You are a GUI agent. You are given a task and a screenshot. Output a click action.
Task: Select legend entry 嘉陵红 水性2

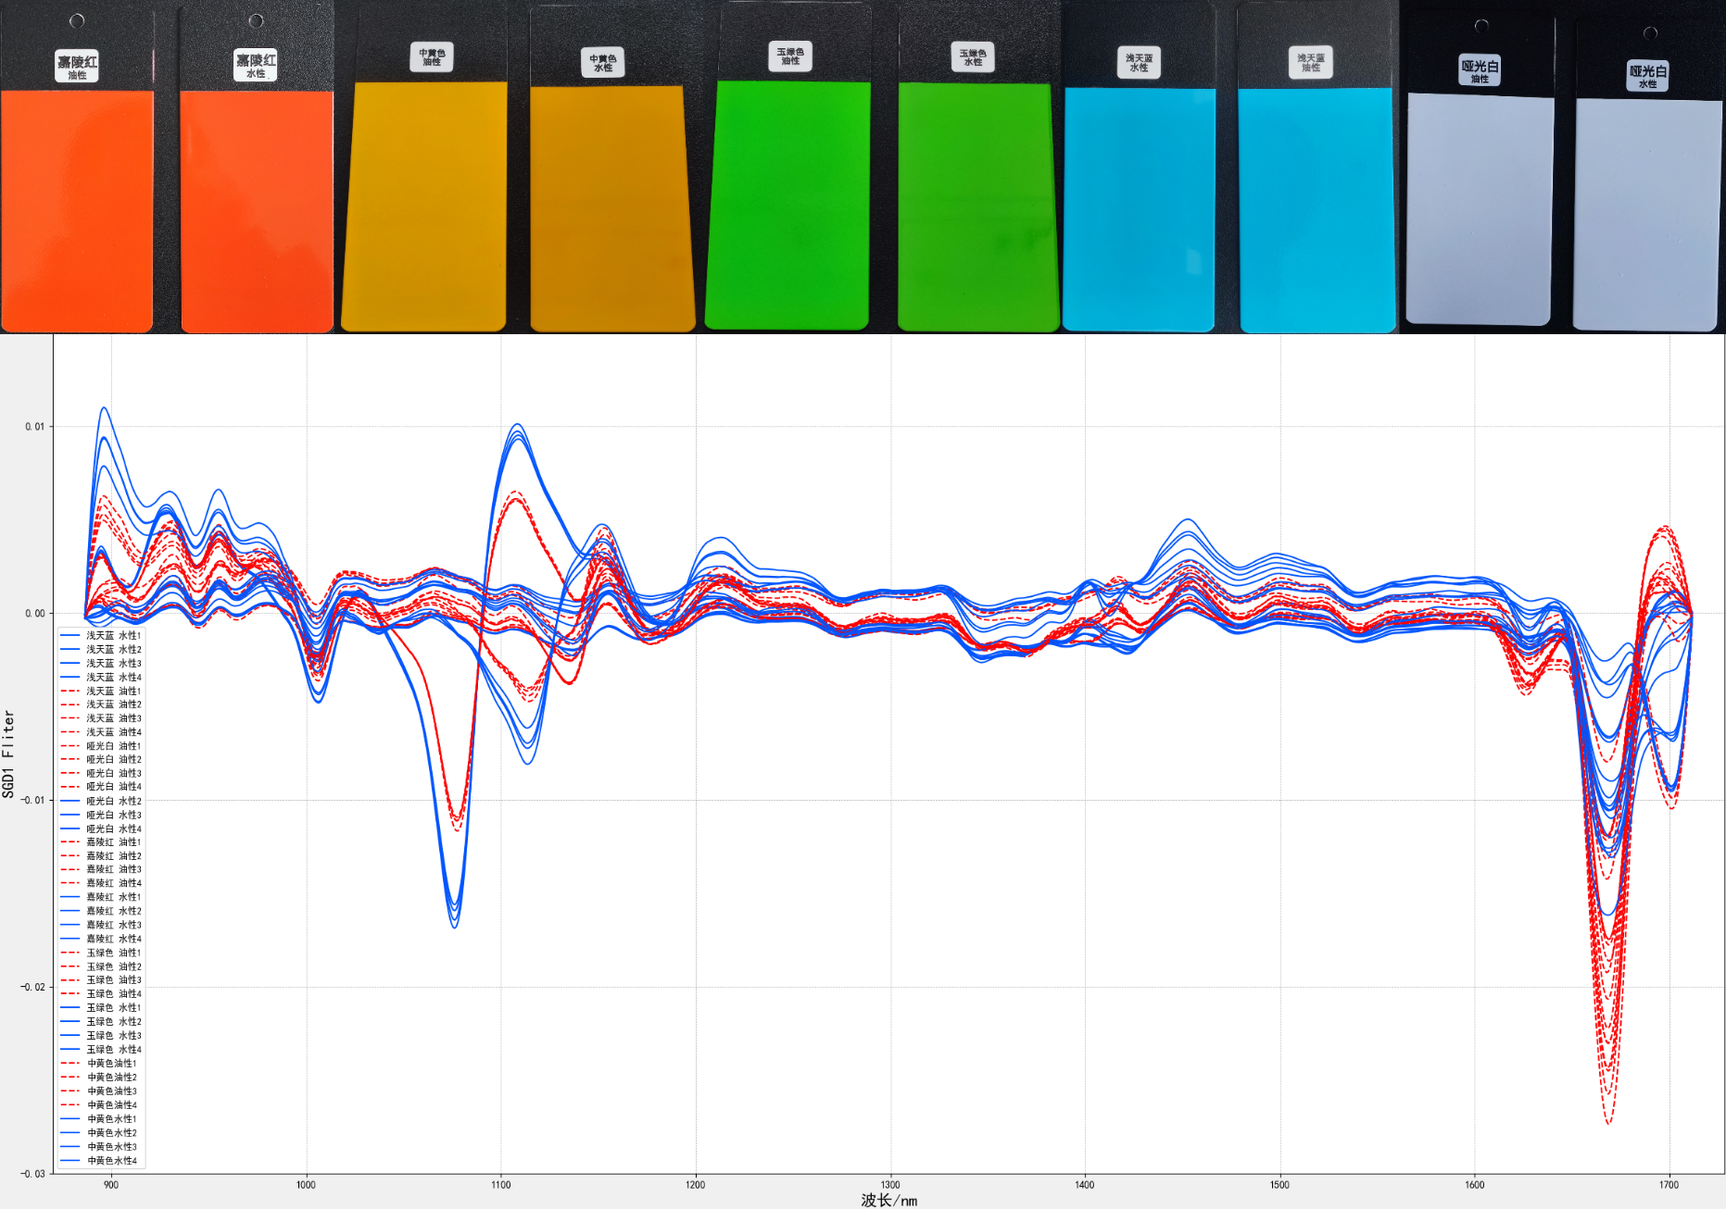[x=113, y=911]
